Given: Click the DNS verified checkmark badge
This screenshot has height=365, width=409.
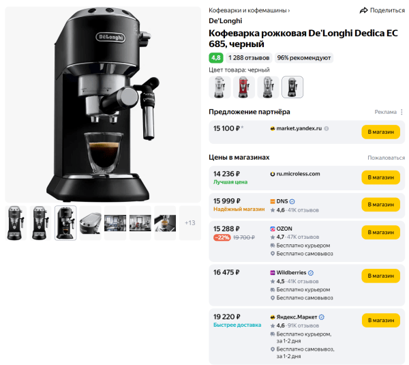Looking at the screenshot, I should (292, 201).
